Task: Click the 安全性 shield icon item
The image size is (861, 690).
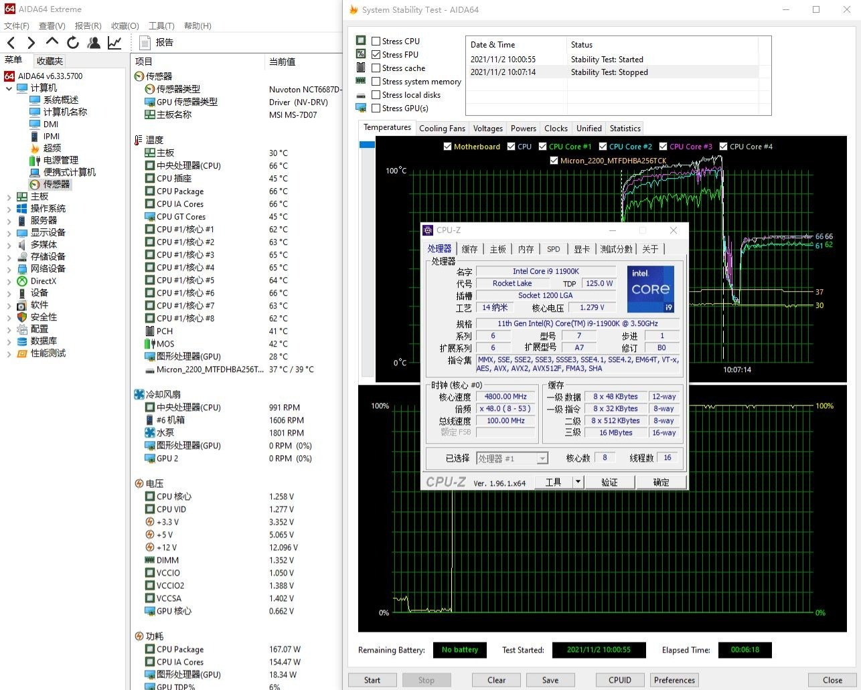Action: coord(22,317)
